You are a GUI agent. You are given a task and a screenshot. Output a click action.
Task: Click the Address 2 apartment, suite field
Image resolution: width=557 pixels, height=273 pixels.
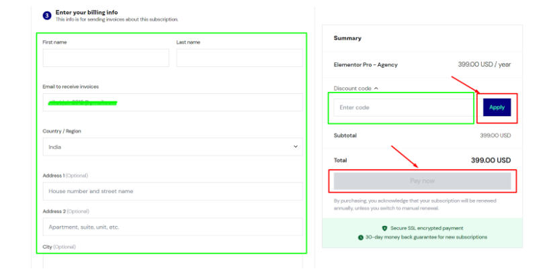[173, 227]
